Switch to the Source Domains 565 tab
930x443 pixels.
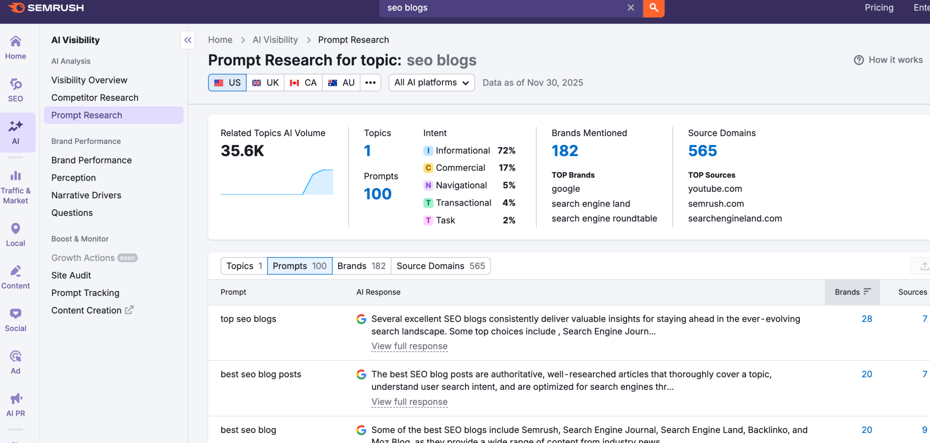[440, 266]
